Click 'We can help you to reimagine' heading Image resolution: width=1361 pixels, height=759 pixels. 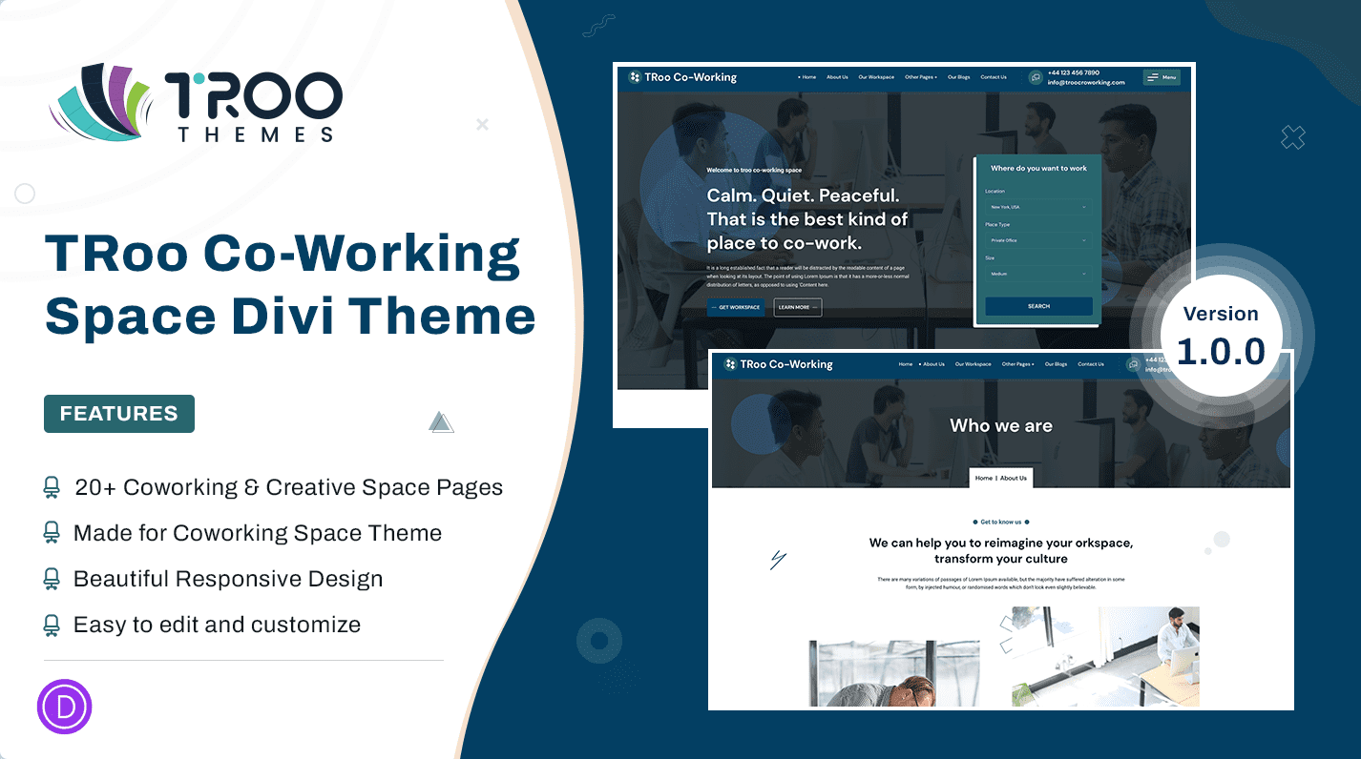tap(1001, 550)
